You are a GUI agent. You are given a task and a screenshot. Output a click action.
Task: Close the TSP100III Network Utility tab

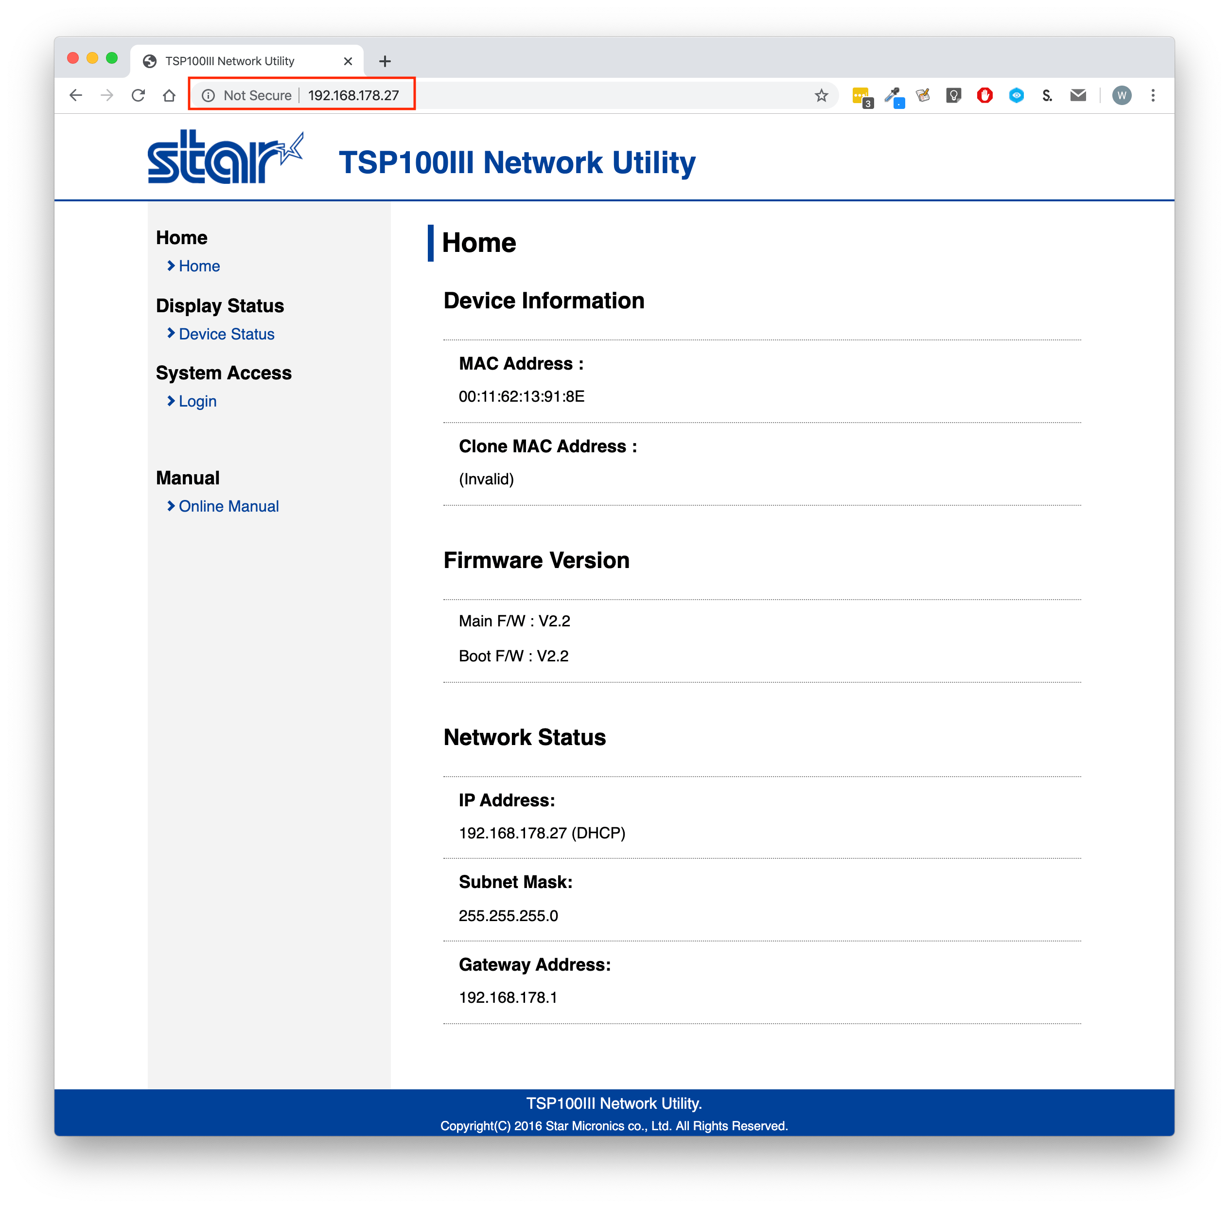pyautogui.click(x=348, y=61)
